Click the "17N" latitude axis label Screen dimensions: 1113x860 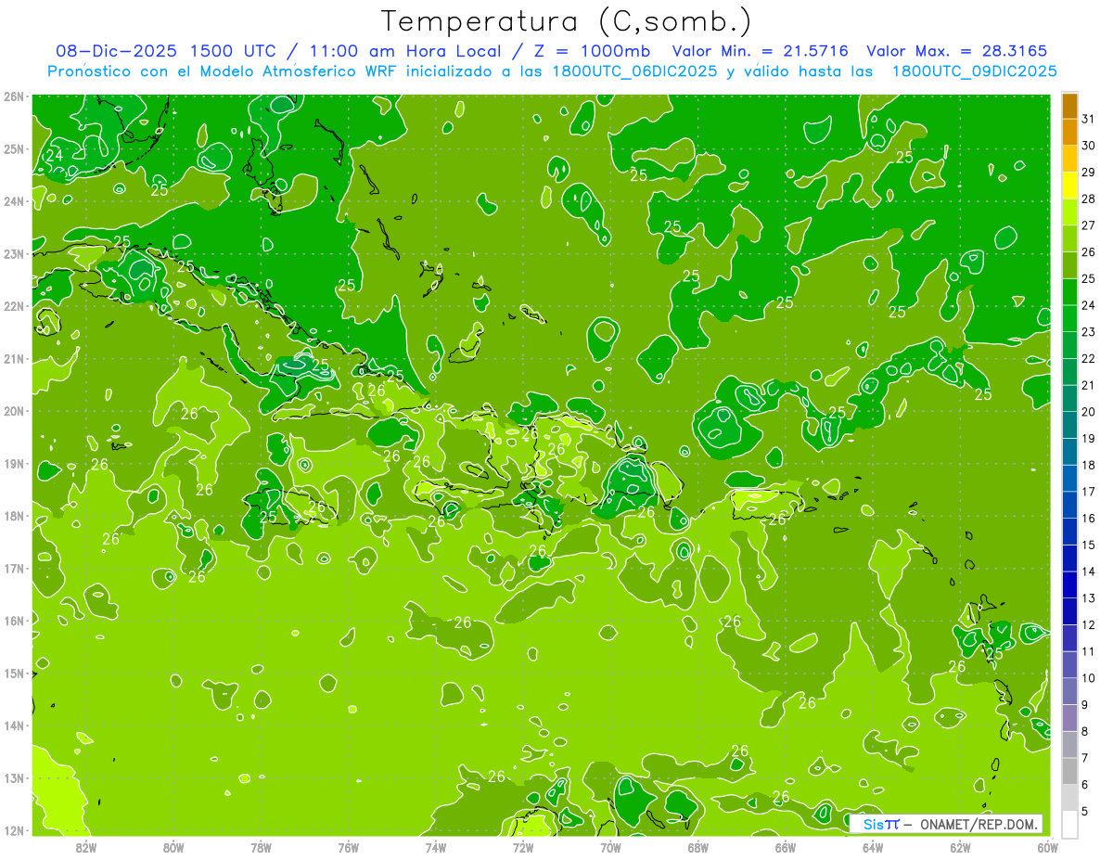point(14,568)
